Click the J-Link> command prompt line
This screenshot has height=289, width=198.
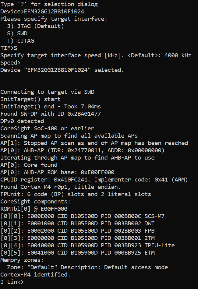pyautogui.click(x=12, y=282)
